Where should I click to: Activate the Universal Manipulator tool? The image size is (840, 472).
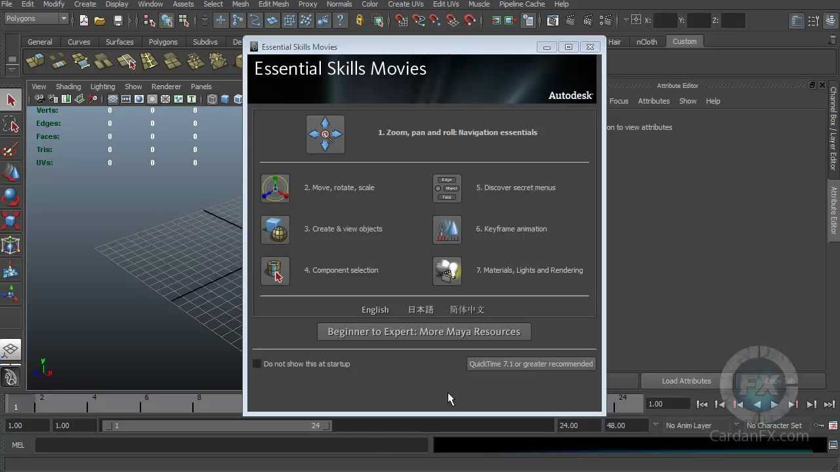coord(10,245)
